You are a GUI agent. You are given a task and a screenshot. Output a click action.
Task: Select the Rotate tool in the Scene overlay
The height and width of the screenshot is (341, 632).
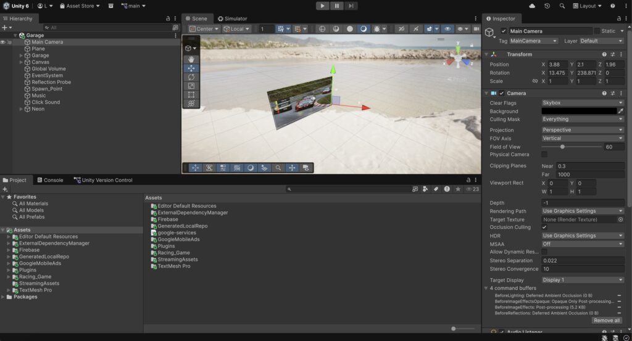pos(191,77)
